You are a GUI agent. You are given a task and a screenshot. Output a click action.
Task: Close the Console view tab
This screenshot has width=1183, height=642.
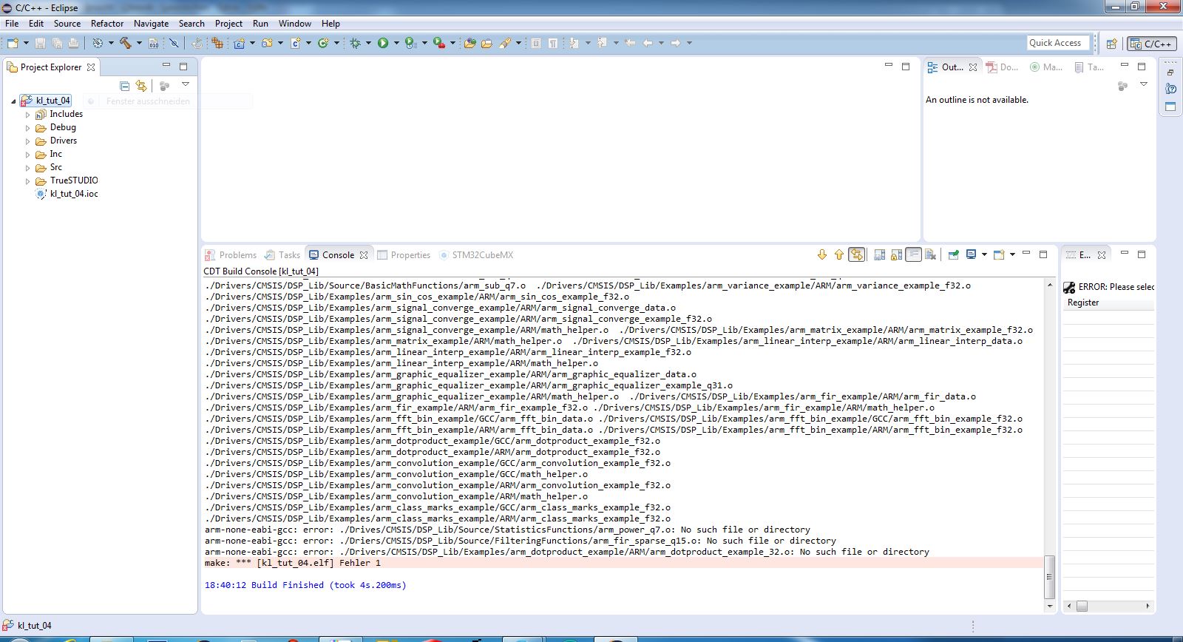pyautogui.click(x=364, y=255)
